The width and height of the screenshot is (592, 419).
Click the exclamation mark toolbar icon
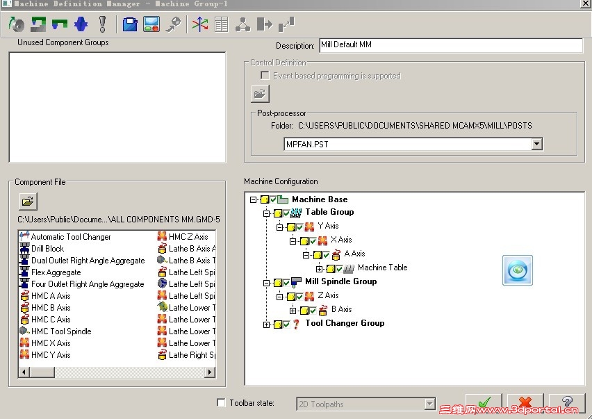[x=102, y=24]
